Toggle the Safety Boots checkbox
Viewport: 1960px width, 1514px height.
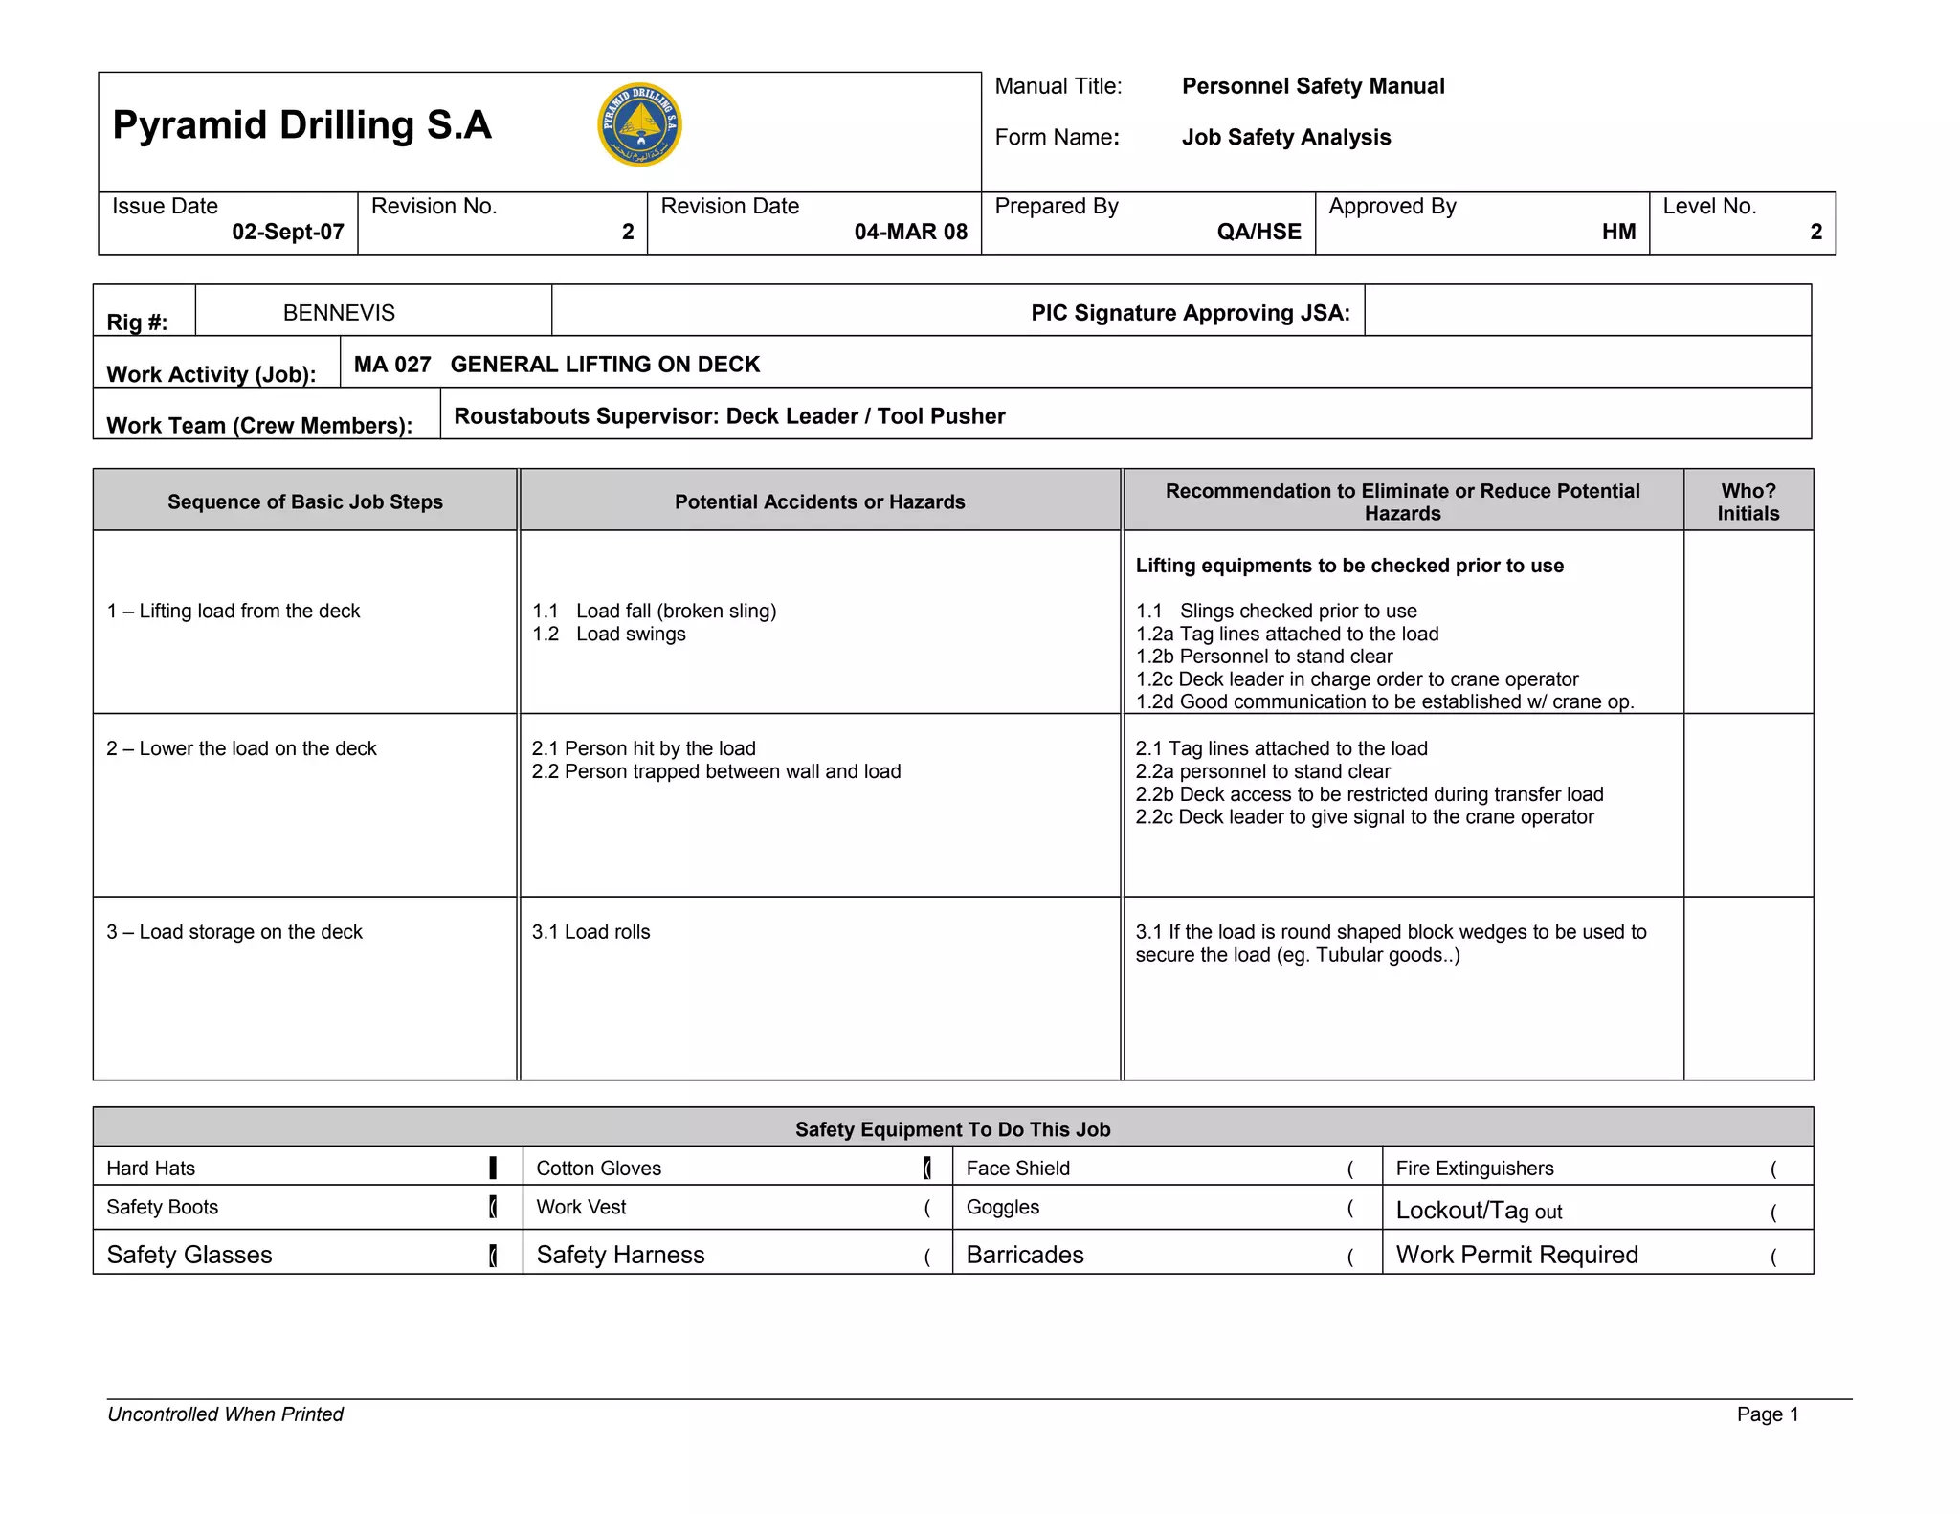(x=493, y=1207)
